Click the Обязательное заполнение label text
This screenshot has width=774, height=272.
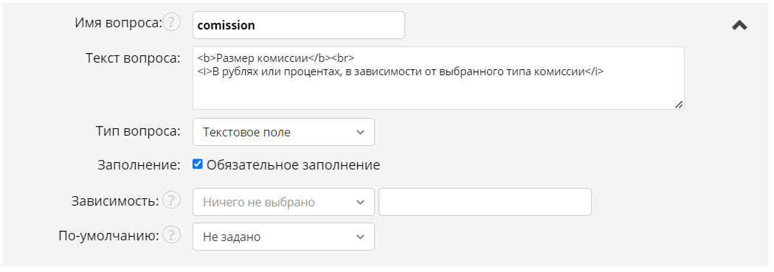pyautogui.click(x=293, y=165)
